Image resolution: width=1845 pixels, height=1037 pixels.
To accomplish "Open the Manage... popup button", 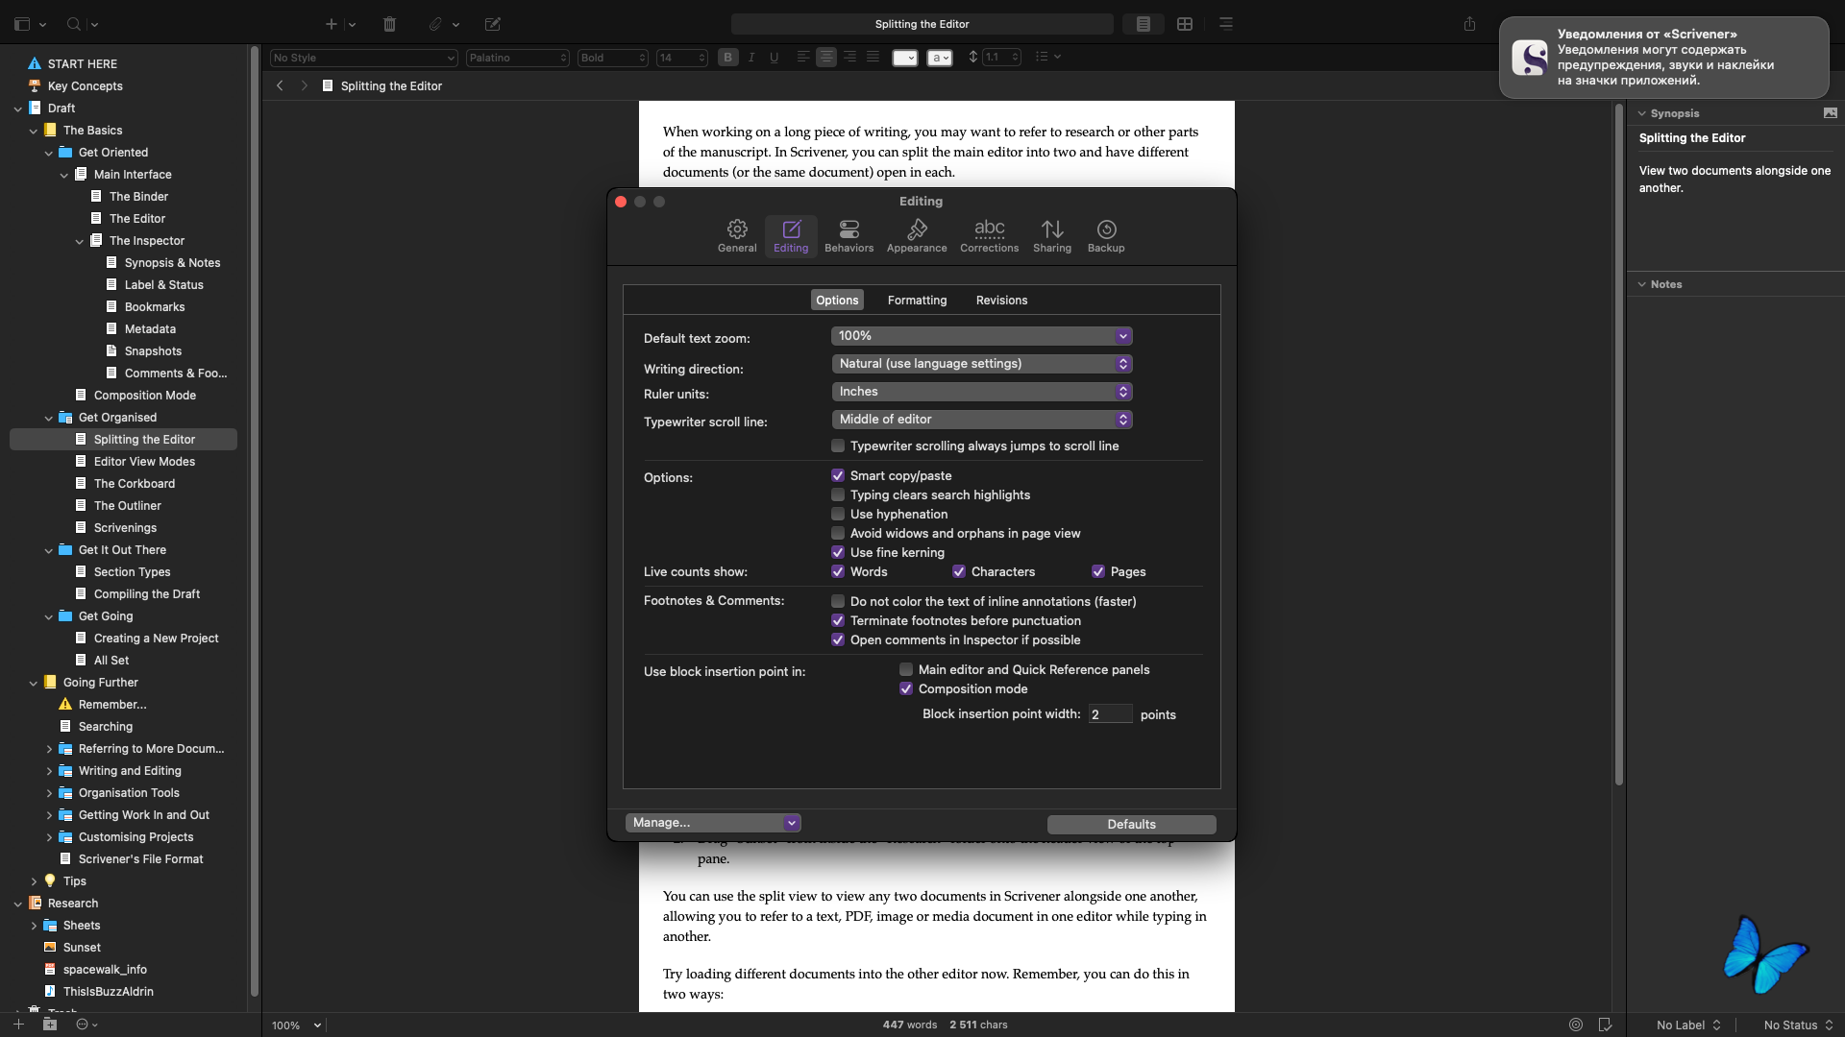I will click(712, 823).
